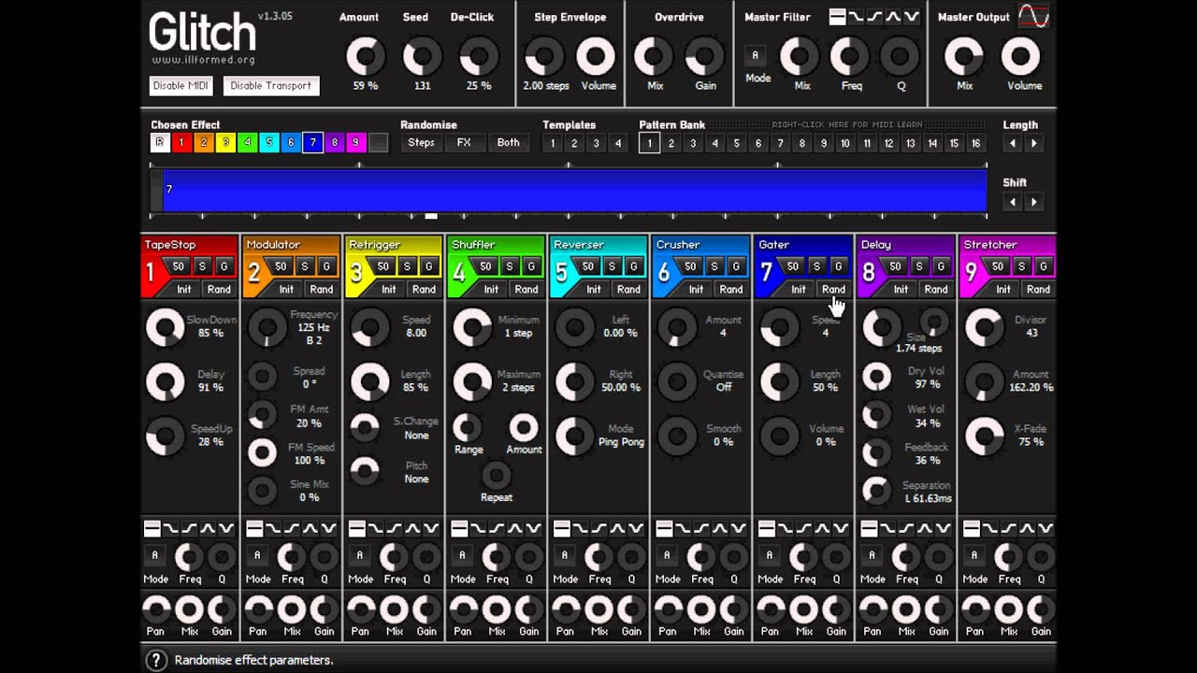Click the Seed knob showing 131

coord(422,57)
